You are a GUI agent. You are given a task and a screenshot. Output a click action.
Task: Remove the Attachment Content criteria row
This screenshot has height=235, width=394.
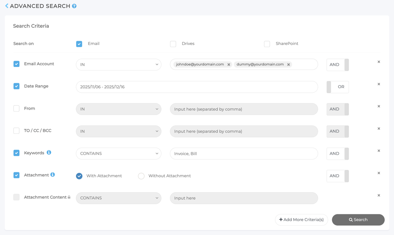point(379,195)
